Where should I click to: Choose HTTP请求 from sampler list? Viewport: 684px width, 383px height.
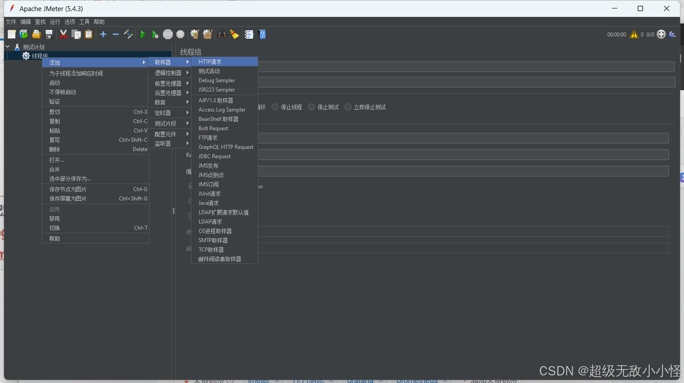225,62
